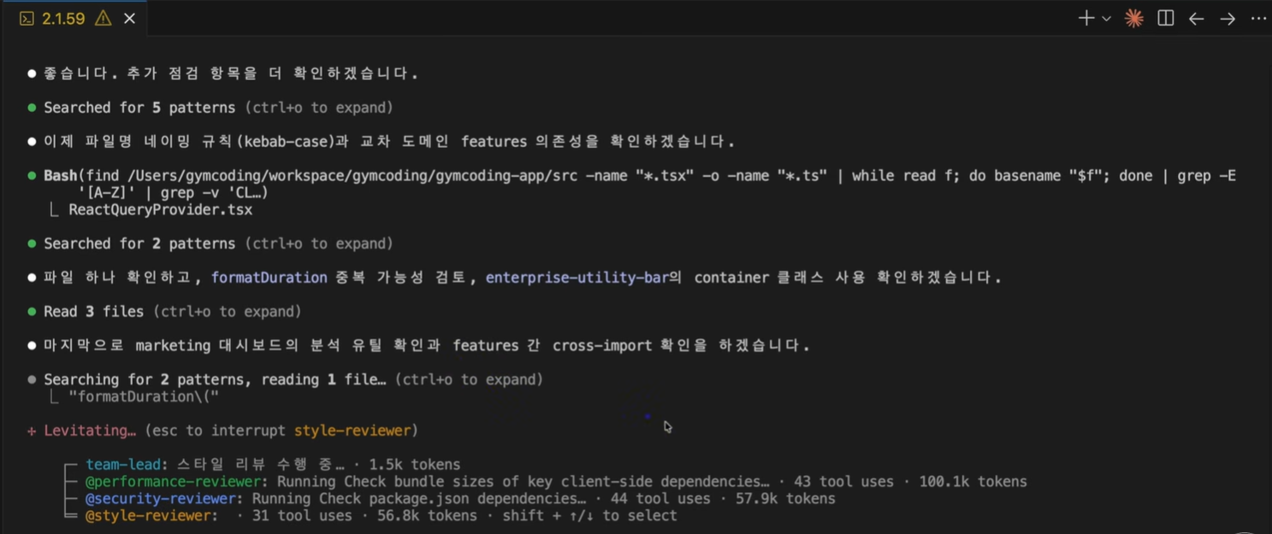Viewport: 1272px width, 534px height.
Task: Open the more actions ellipsis menu
Action: tap(1258, 18)
